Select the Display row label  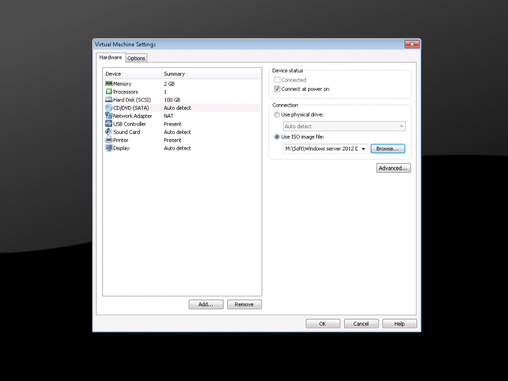pyautogui.click(x=121, y=148)
